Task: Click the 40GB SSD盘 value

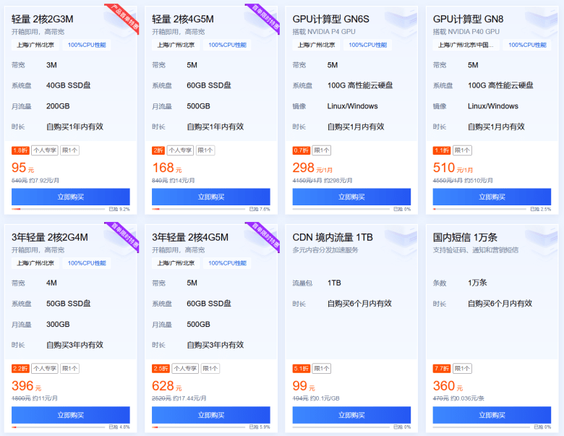Action: (69, 85)
